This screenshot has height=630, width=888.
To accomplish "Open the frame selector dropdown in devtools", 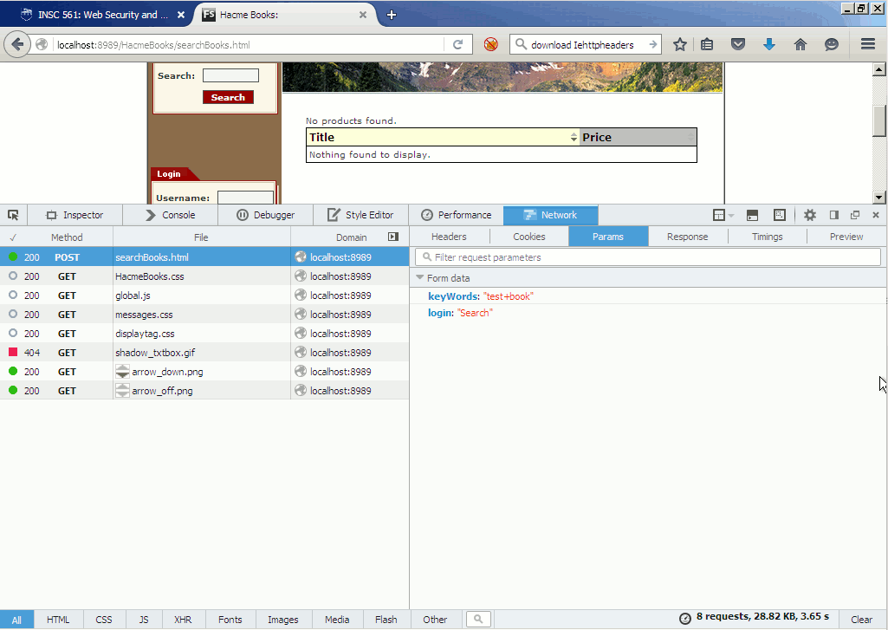I will pyautogui.click(x=723, y=215).
